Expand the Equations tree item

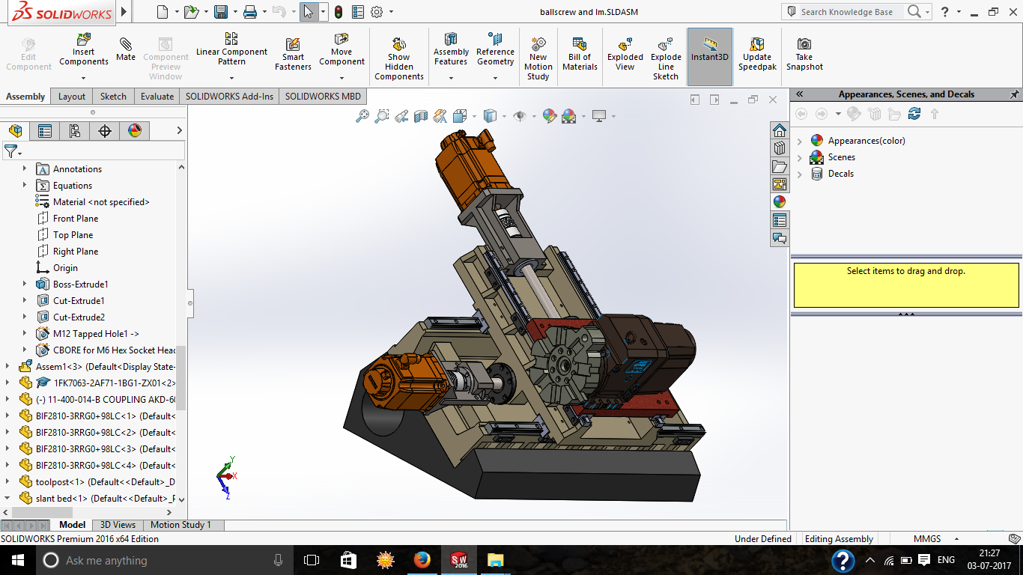(25, 186)
